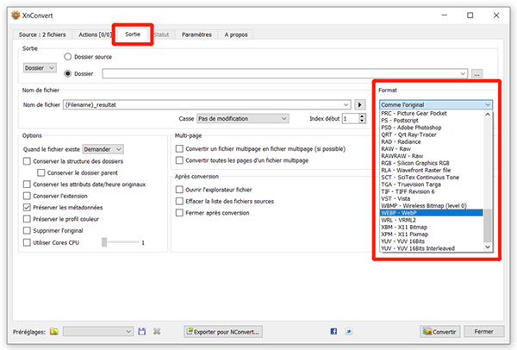The height and width of the screenshot is (350, 517).
Task: Click the Index début spinner down arrow
Action: tap(362, 121)
